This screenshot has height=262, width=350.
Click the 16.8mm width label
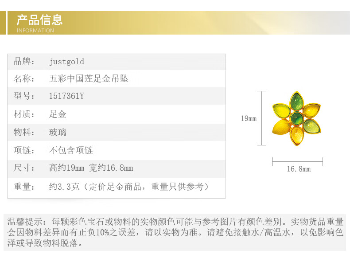pos(299,169)
